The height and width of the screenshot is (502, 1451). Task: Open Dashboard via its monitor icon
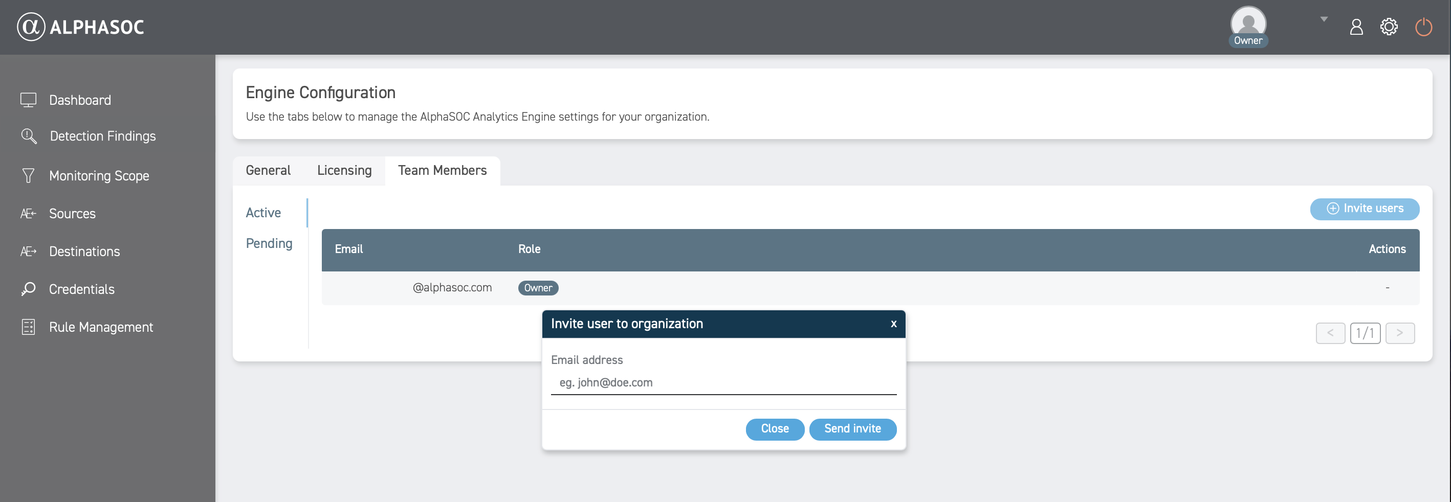(28, 100)
